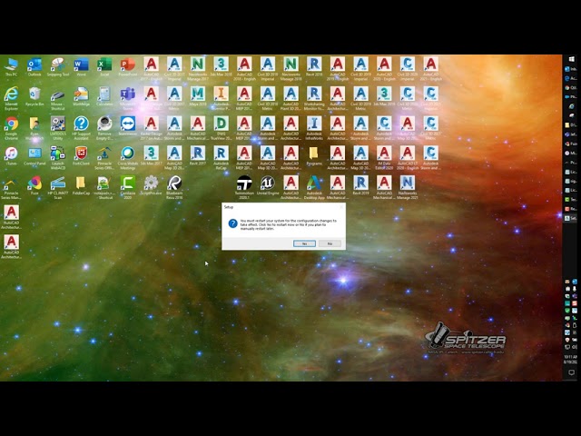
Task: Select the Word desktop shortcut
Action: (x=81, y=67)
